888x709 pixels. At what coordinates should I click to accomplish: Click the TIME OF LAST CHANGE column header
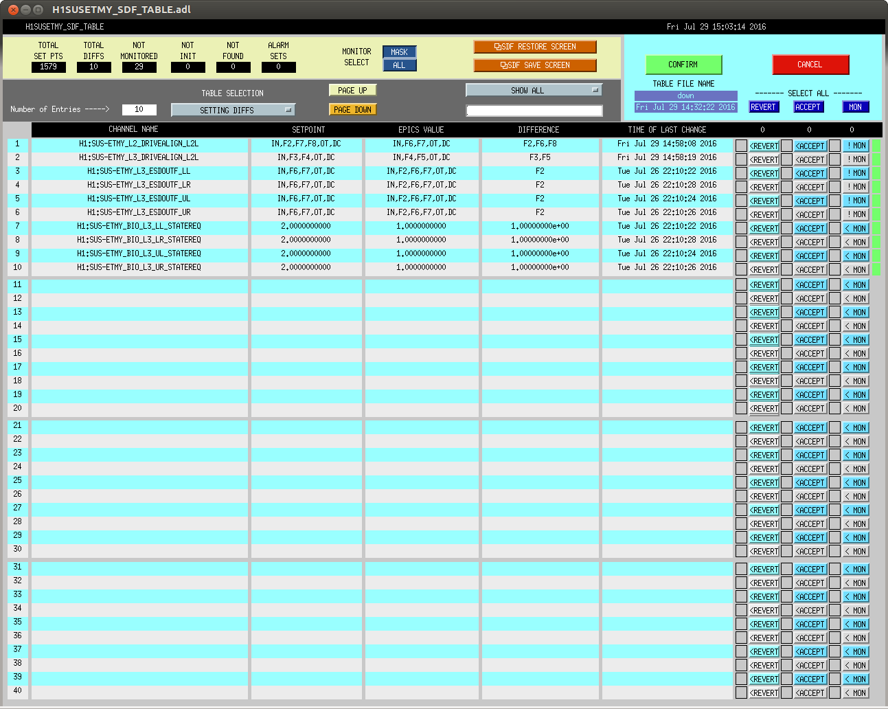click(667, 129)
